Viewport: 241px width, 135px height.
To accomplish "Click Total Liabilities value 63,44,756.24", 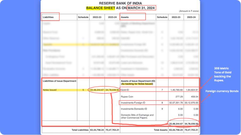I will click(97, 130).
